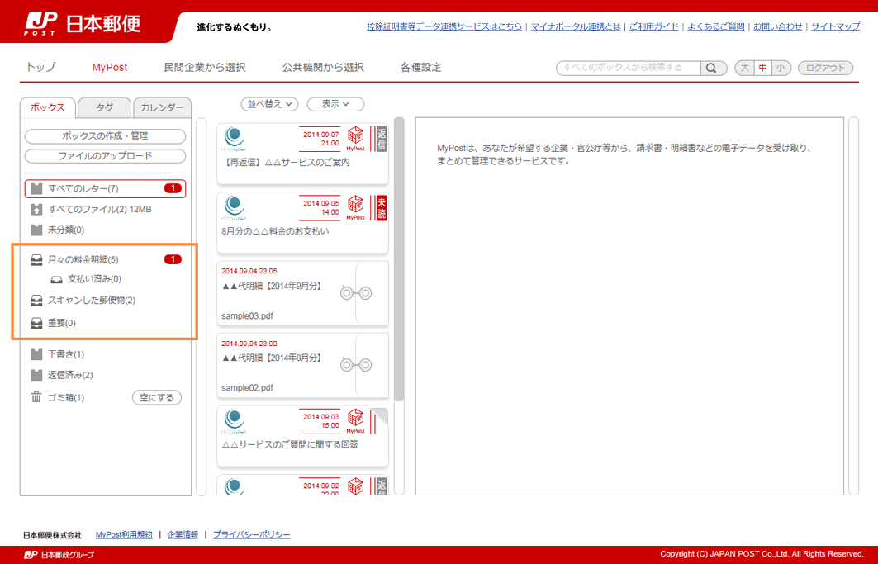The width and height of the screenshot is (878, 564).
Task: Click the ファイルのアップロード button
Action: tap(105, 156)
